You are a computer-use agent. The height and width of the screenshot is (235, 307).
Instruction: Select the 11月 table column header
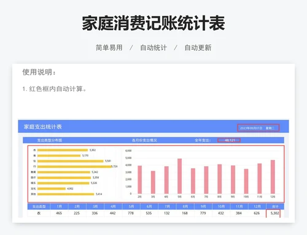(239, 207)
